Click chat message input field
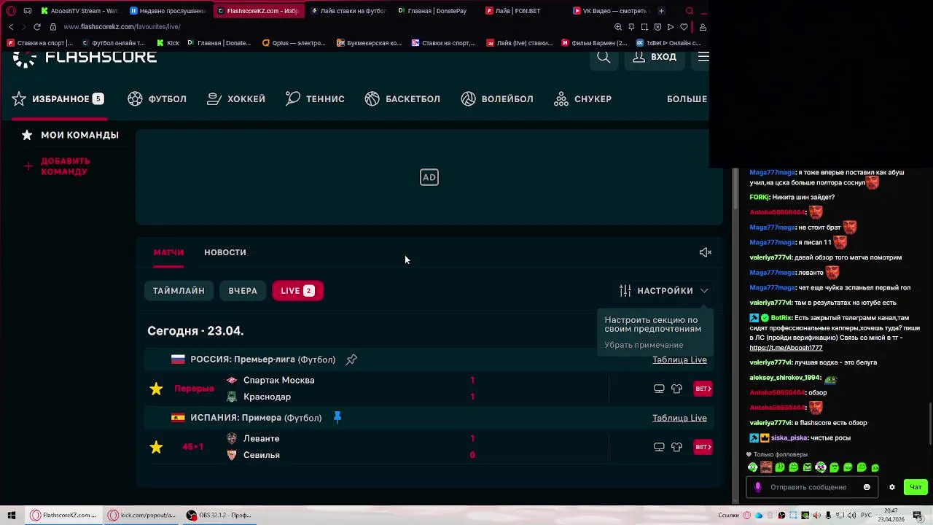 813,487
